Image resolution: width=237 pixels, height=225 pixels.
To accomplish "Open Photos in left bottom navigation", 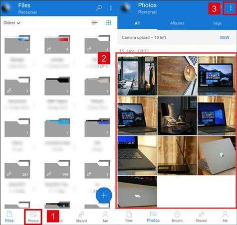I will point(33,217).
